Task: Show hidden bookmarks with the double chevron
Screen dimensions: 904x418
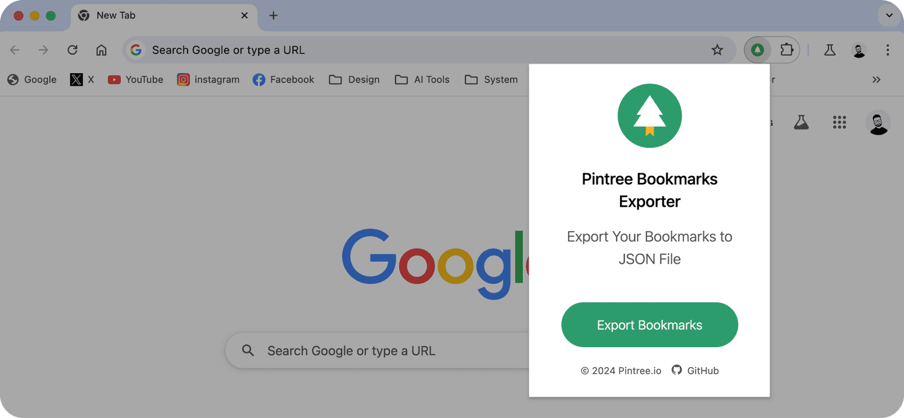Action: tap(876, 80)
